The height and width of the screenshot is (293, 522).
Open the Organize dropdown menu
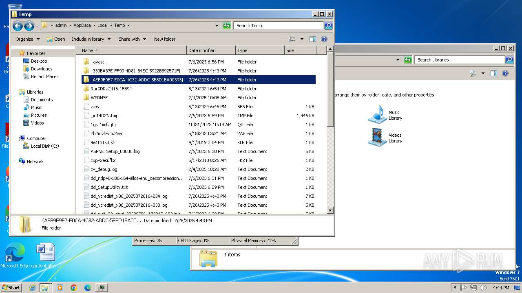pos(28,39)
